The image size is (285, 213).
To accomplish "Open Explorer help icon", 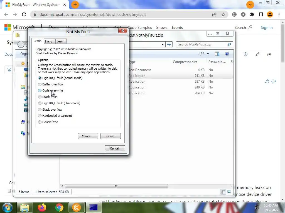I will tap(227, 54).
